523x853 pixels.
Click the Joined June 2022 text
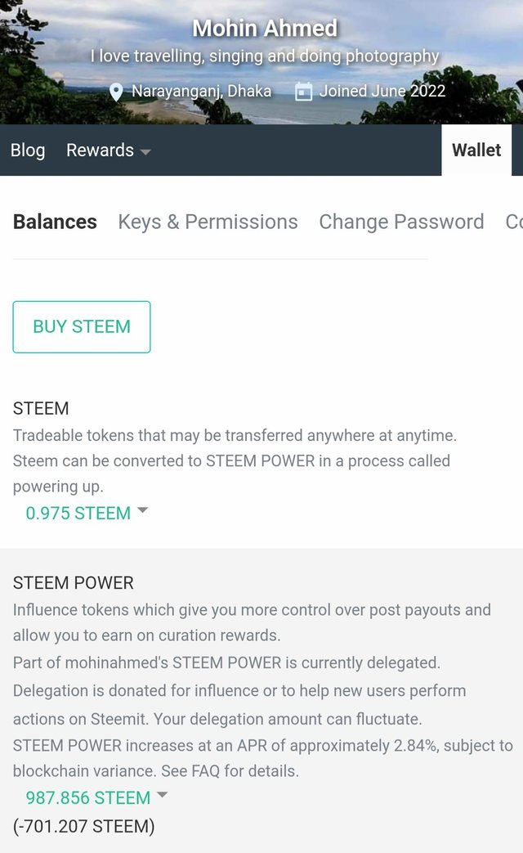382,91
